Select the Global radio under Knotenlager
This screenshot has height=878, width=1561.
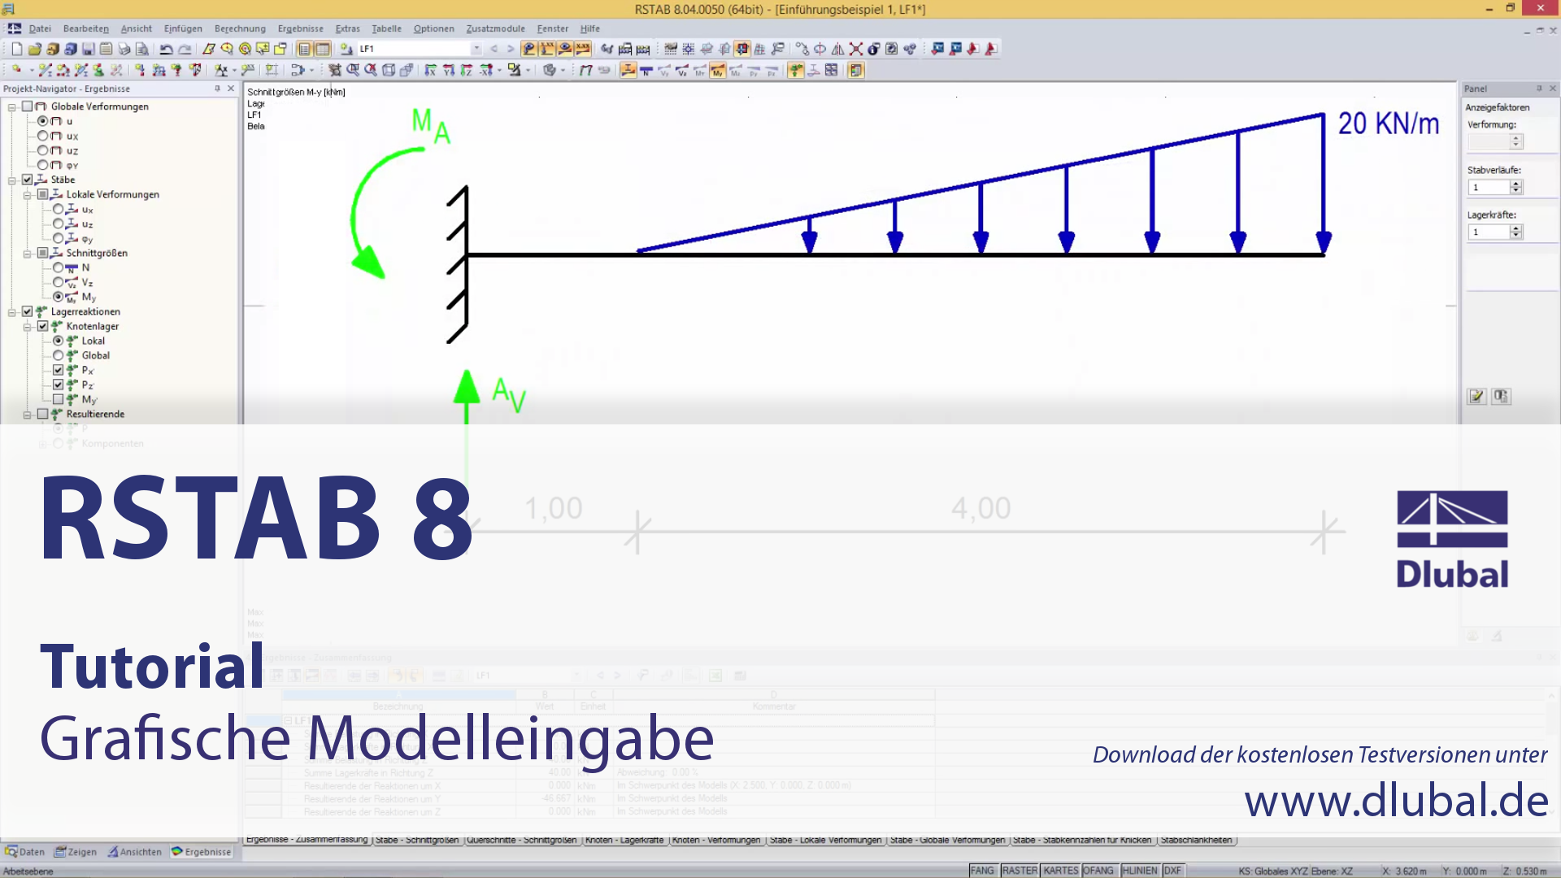[x=59, y=355]
